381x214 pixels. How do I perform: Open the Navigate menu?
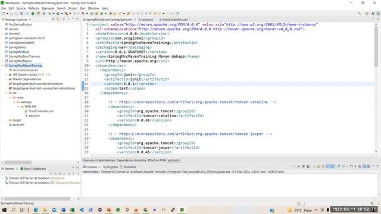coord(48,8)
